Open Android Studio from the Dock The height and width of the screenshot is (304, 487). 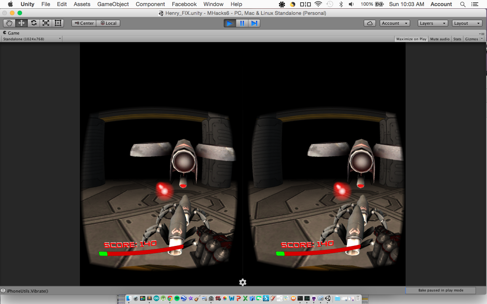163,298
